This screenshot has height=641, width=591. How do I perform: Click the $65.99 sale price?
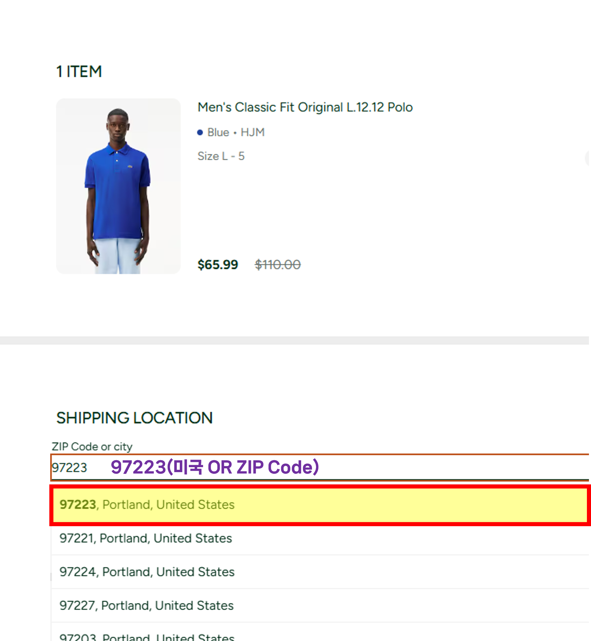click(217, 265)
